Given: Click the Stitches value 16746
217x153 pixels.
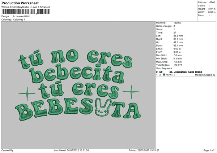Looking at the screenshot, I should tap(212, 3).
